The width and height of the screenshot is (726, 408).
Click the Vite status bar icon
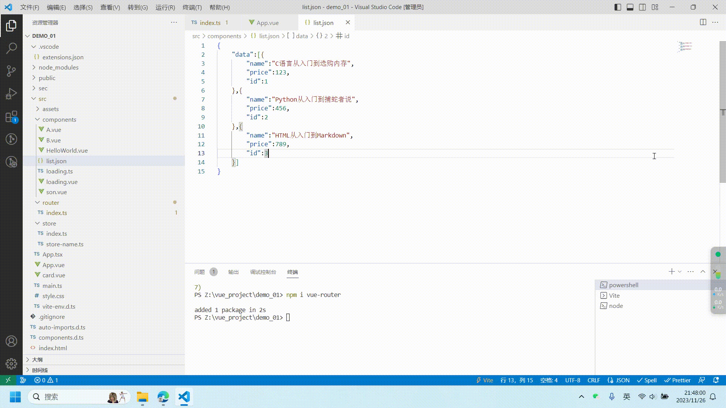point(484,380)
